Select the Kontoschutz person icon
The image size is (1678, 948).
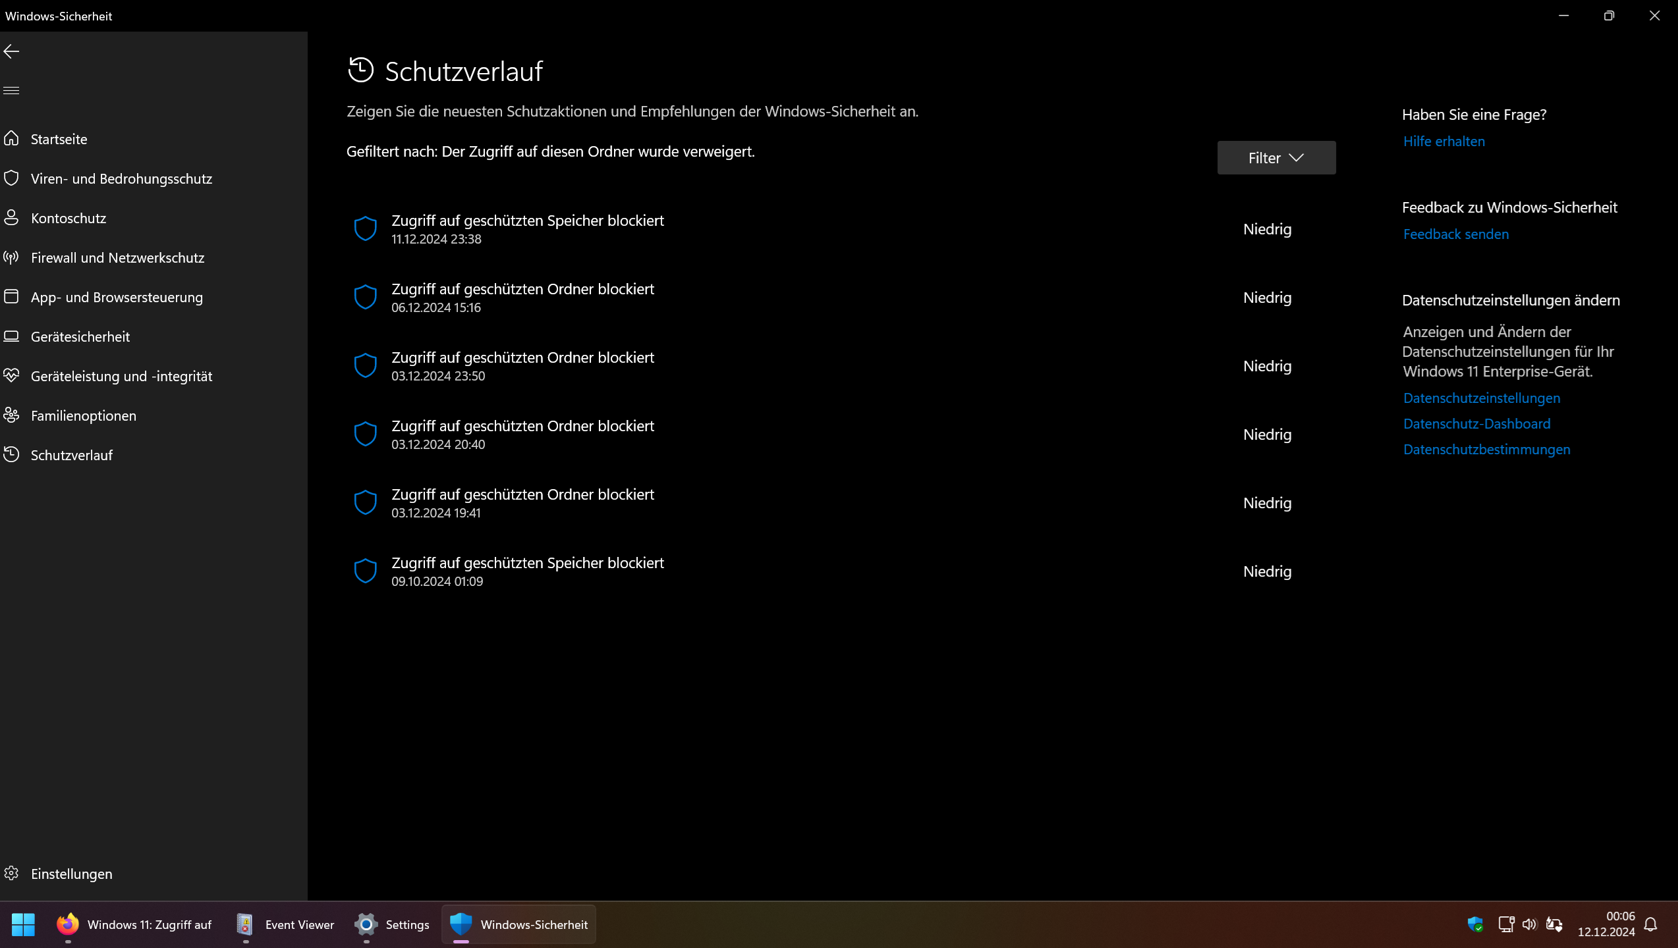[x=11, y=217]
